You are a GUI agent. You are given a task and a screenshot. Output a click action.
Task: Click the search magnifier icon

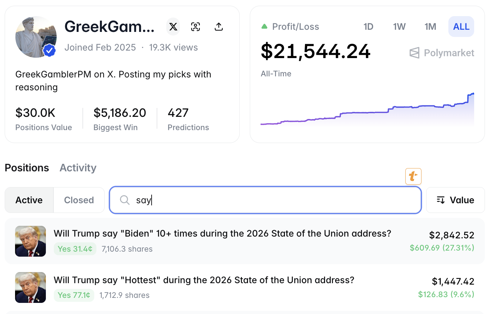[x=125, y=200]
